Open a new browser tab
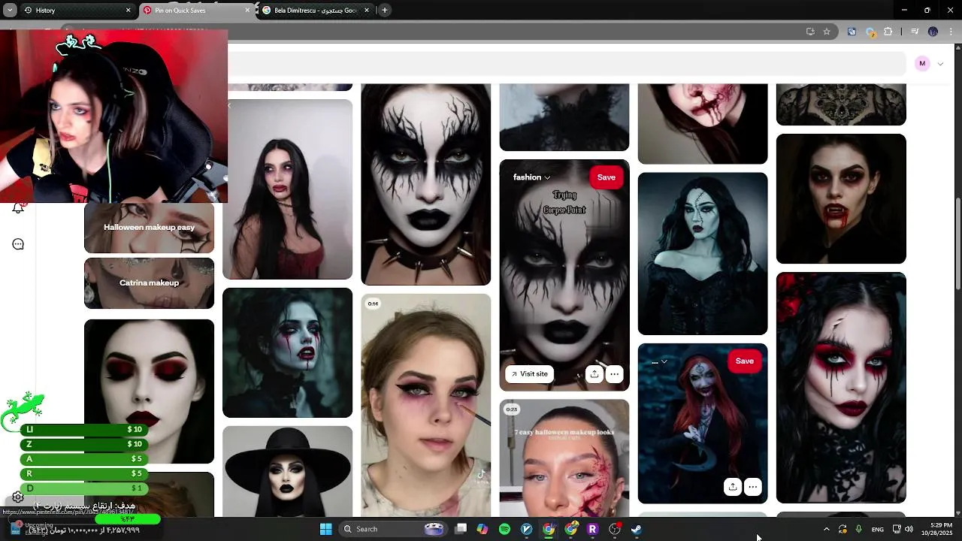962x541 pixels. [x=385, y=11]
